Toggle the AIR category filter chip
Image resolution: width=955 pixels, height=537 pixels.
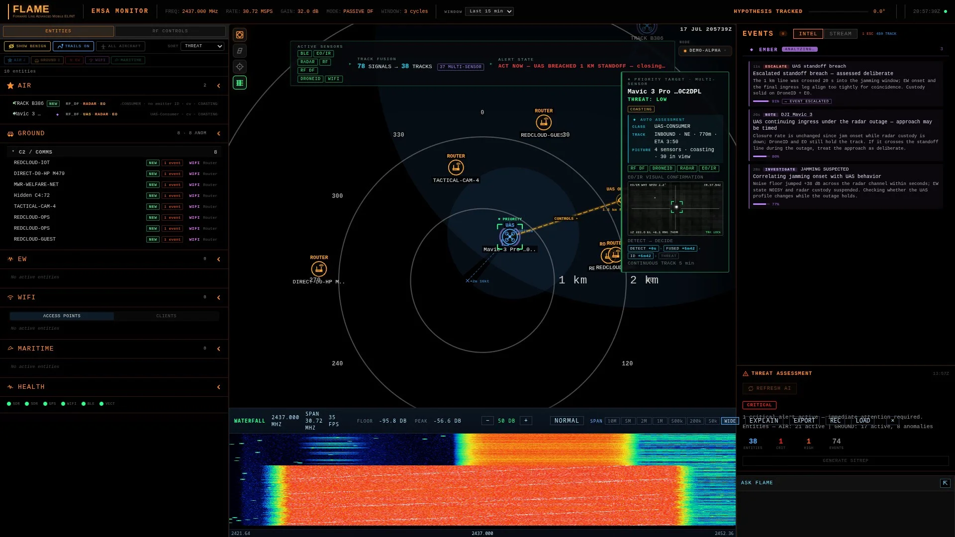point(16,60)
